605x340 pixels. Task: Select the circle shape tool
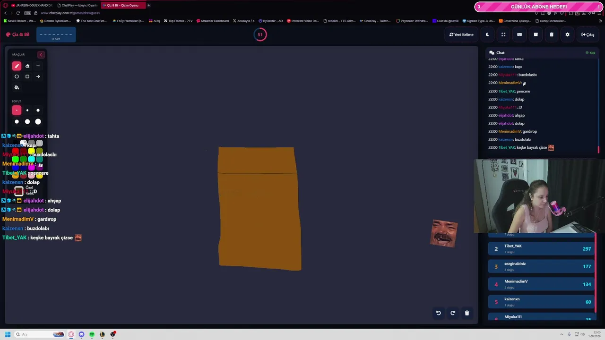(17, 76)
